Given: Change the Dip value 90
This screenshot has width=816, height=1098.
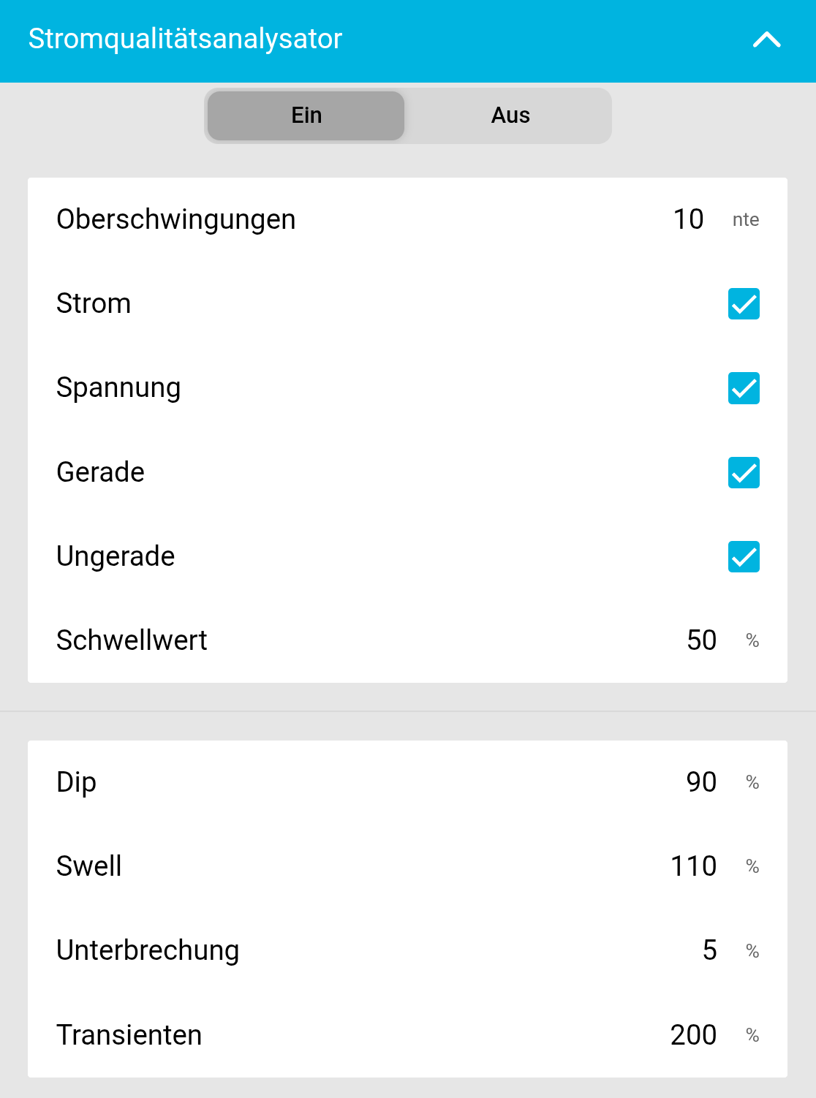Looking at the screenshot, I should (701, 782).
